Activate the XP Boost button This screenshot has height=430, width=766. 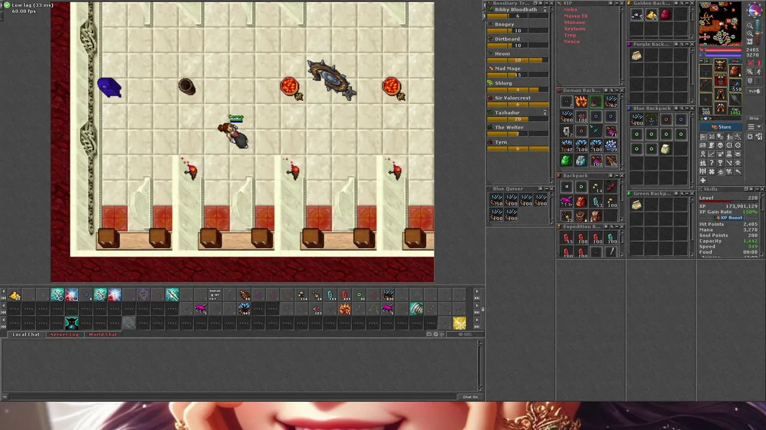tap(728, 218)
